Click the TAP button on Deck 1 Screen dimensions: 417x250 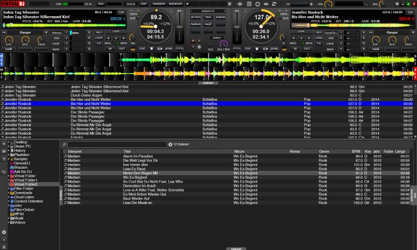(121, 11)
